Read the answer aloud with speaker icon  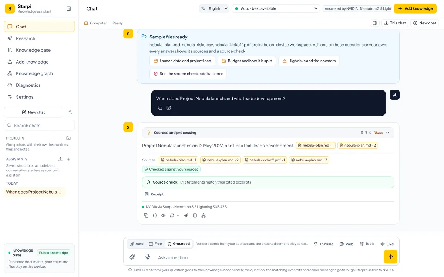163,215
